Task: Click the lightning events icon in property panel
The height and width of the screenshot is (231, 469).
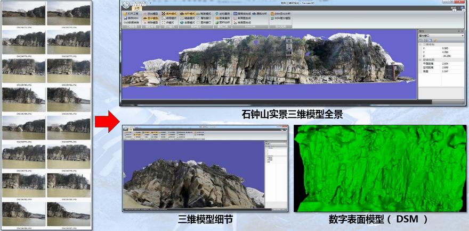Action: tap(435, 40)
